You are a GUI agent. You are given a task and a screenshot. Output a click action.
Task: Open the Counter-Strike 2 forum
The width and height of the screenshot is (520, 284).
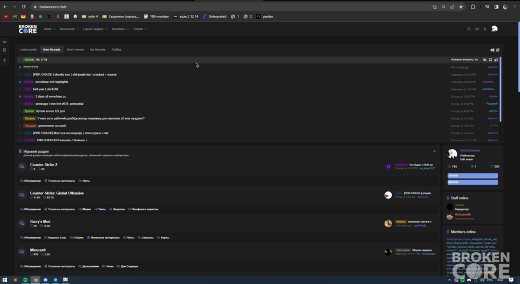[x=43, y=164]
